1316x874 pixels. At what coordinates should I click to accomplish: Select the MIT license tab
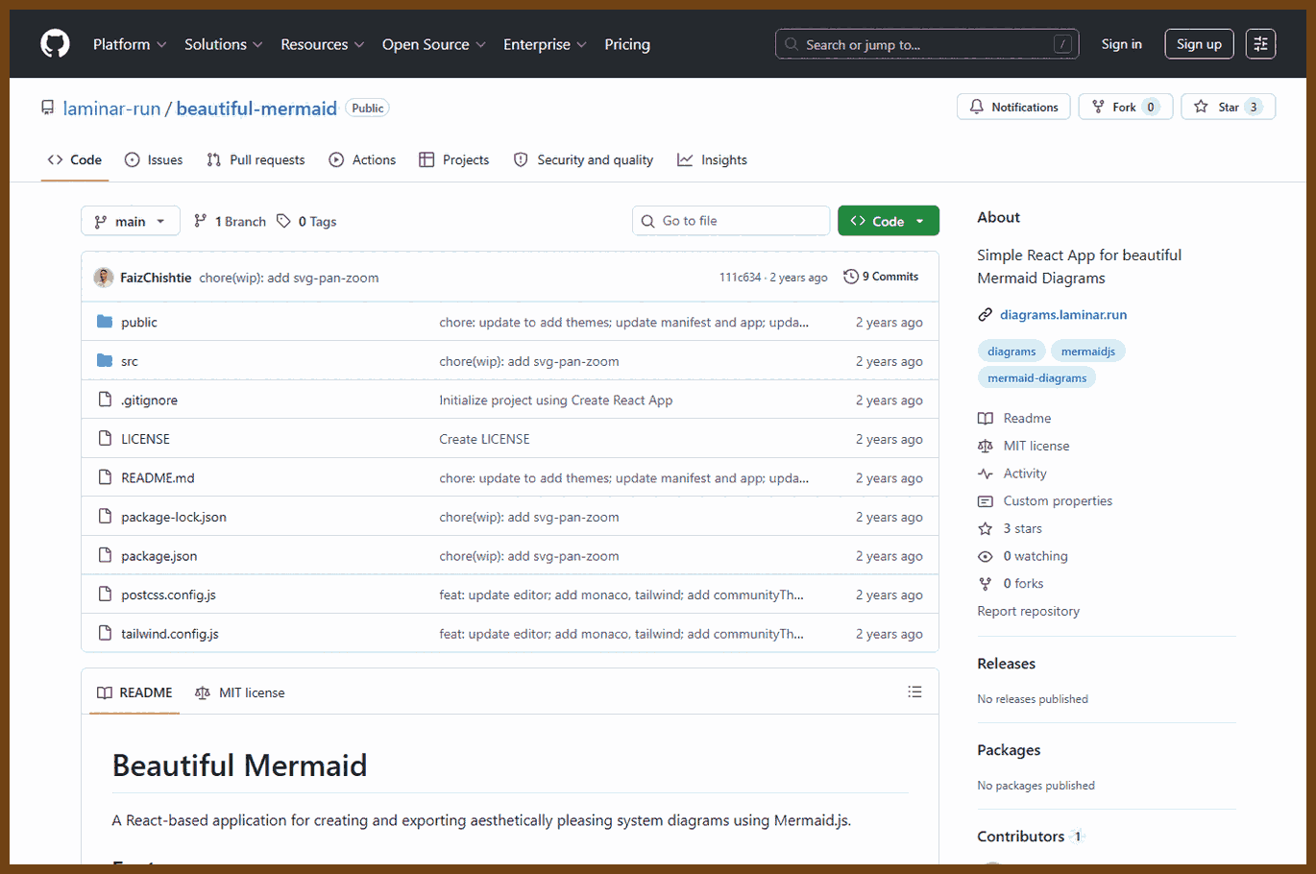pyautogui.click(x=240, y=692)
